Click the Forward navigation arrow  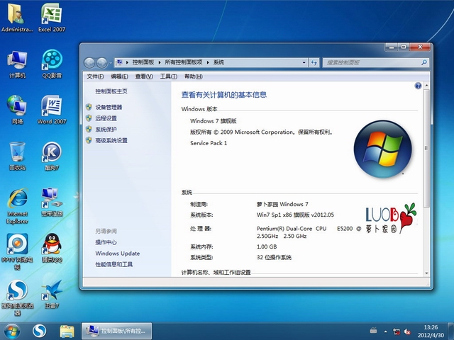(101, 63)
